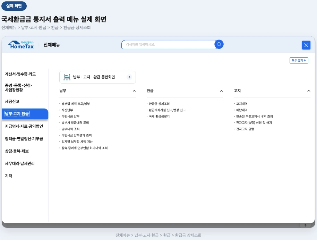The height and width of the screenshot is (240, 317).
Task: Click the HomeTax logo
Action: (21, 45)
